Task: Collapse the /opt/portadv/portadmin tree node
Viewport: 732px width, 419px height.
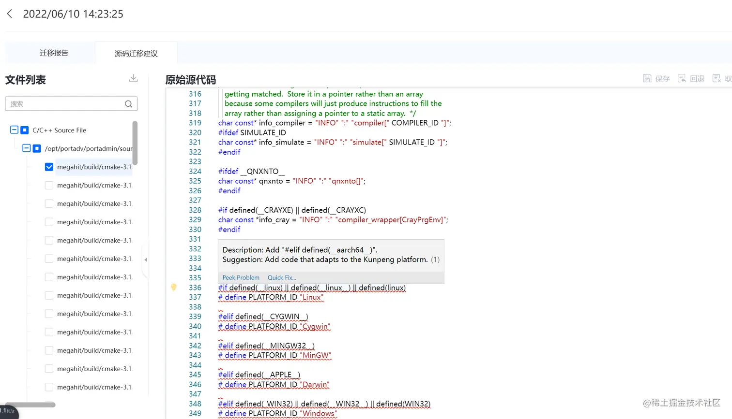Action: [27, 148]
